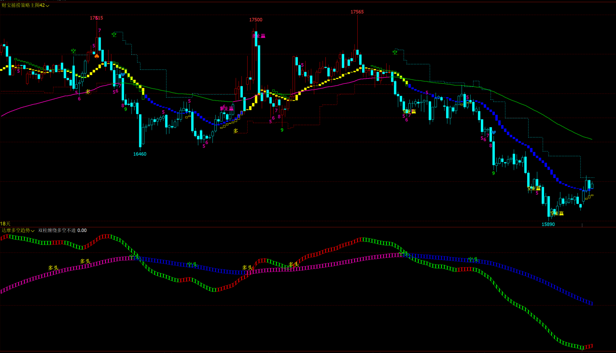Expand the 达摩多空趋势 indicator dropdown
Image resolution: width=616 pixels, height=353 pixels.
[x=32, y=231]
